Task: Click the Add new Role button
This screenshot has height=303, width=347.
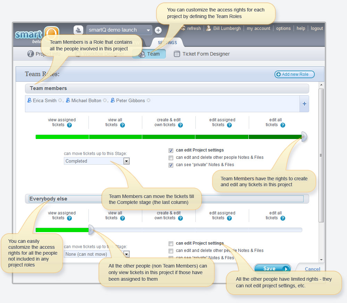Action: coord(294,74)
